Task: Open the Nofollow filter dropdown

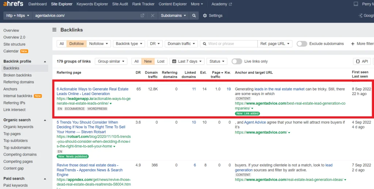Action: pyautogui.click(x=99, y=44)
